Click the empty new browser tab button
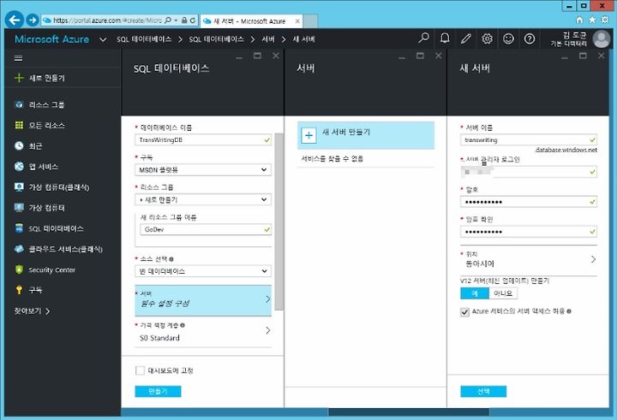The image size is (617, 420). (x=310, y=21)
